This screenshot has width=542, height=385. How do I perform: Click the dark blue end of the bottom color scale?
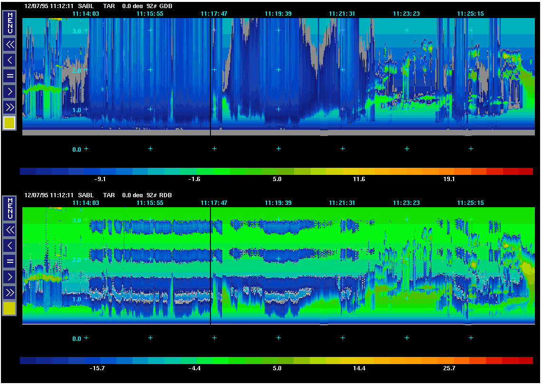pos(28,360)
